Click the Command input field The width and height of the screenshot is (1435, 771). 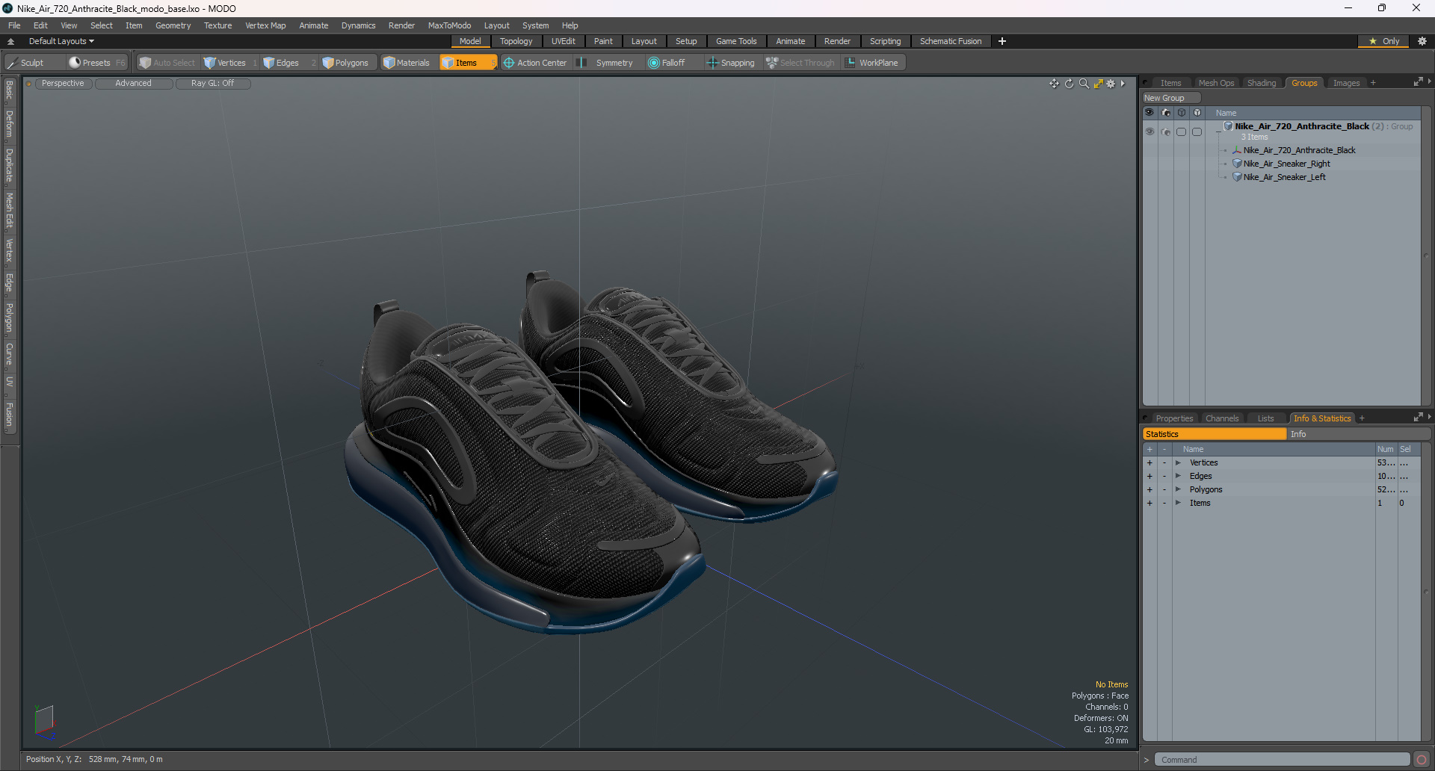[1282, 760]
